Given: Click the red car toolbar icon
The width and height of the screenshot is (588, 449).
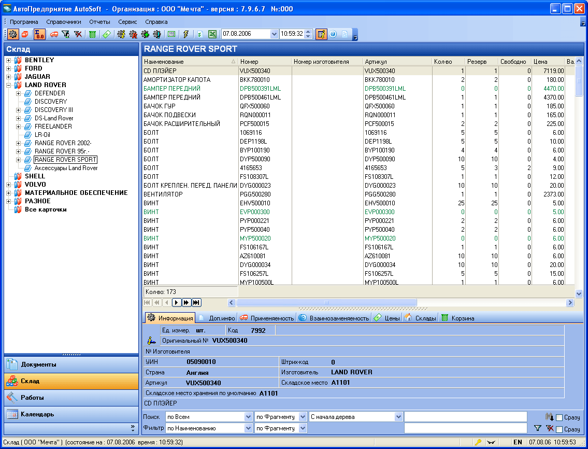Looking at the screenshot, I should 54,34.
